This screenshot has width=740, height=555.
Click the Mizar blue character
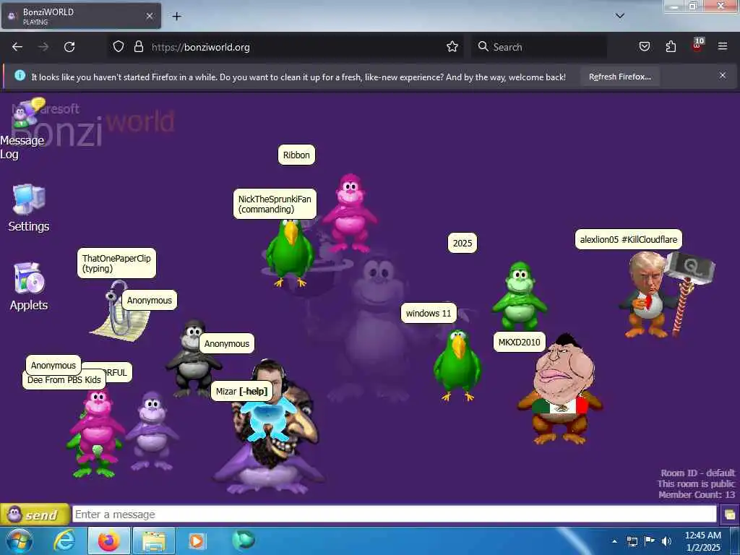[267, 418]
